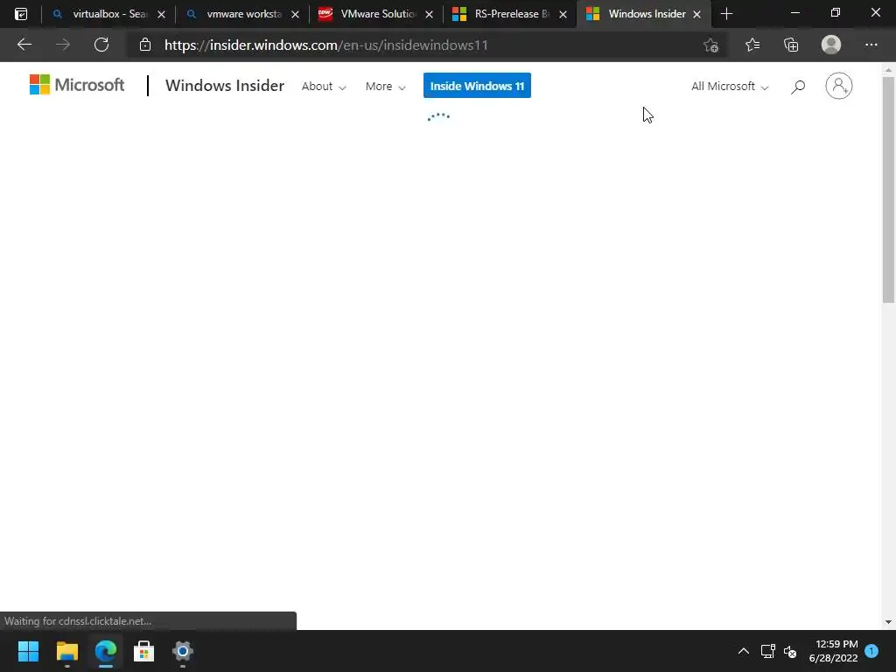This screenshot has width=896, height=672.
Task: View site information lock icon
Action: click(x=145, y=45)
